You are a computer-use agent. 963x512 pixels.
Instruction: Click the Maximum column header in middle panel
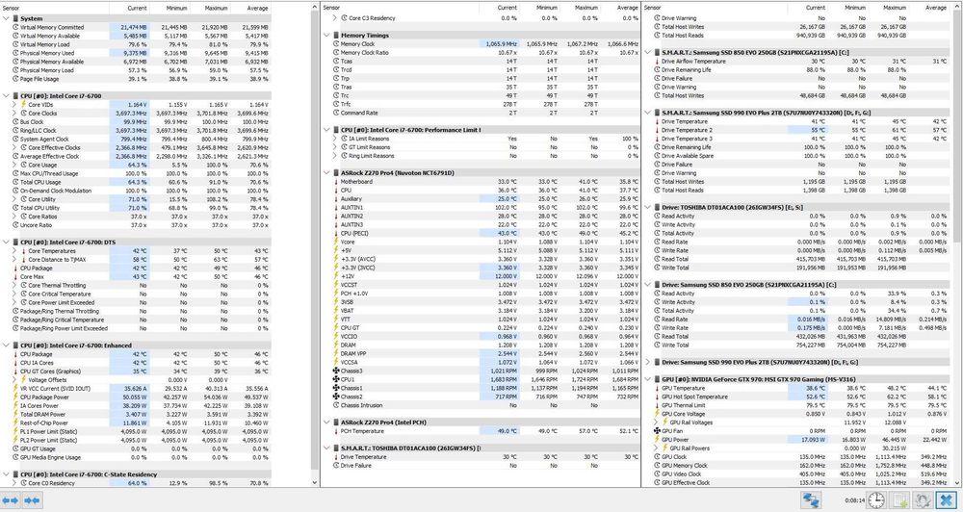click(579, 8)
